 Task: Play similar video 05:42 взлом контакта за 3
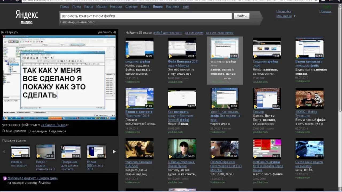click(45, 151)
